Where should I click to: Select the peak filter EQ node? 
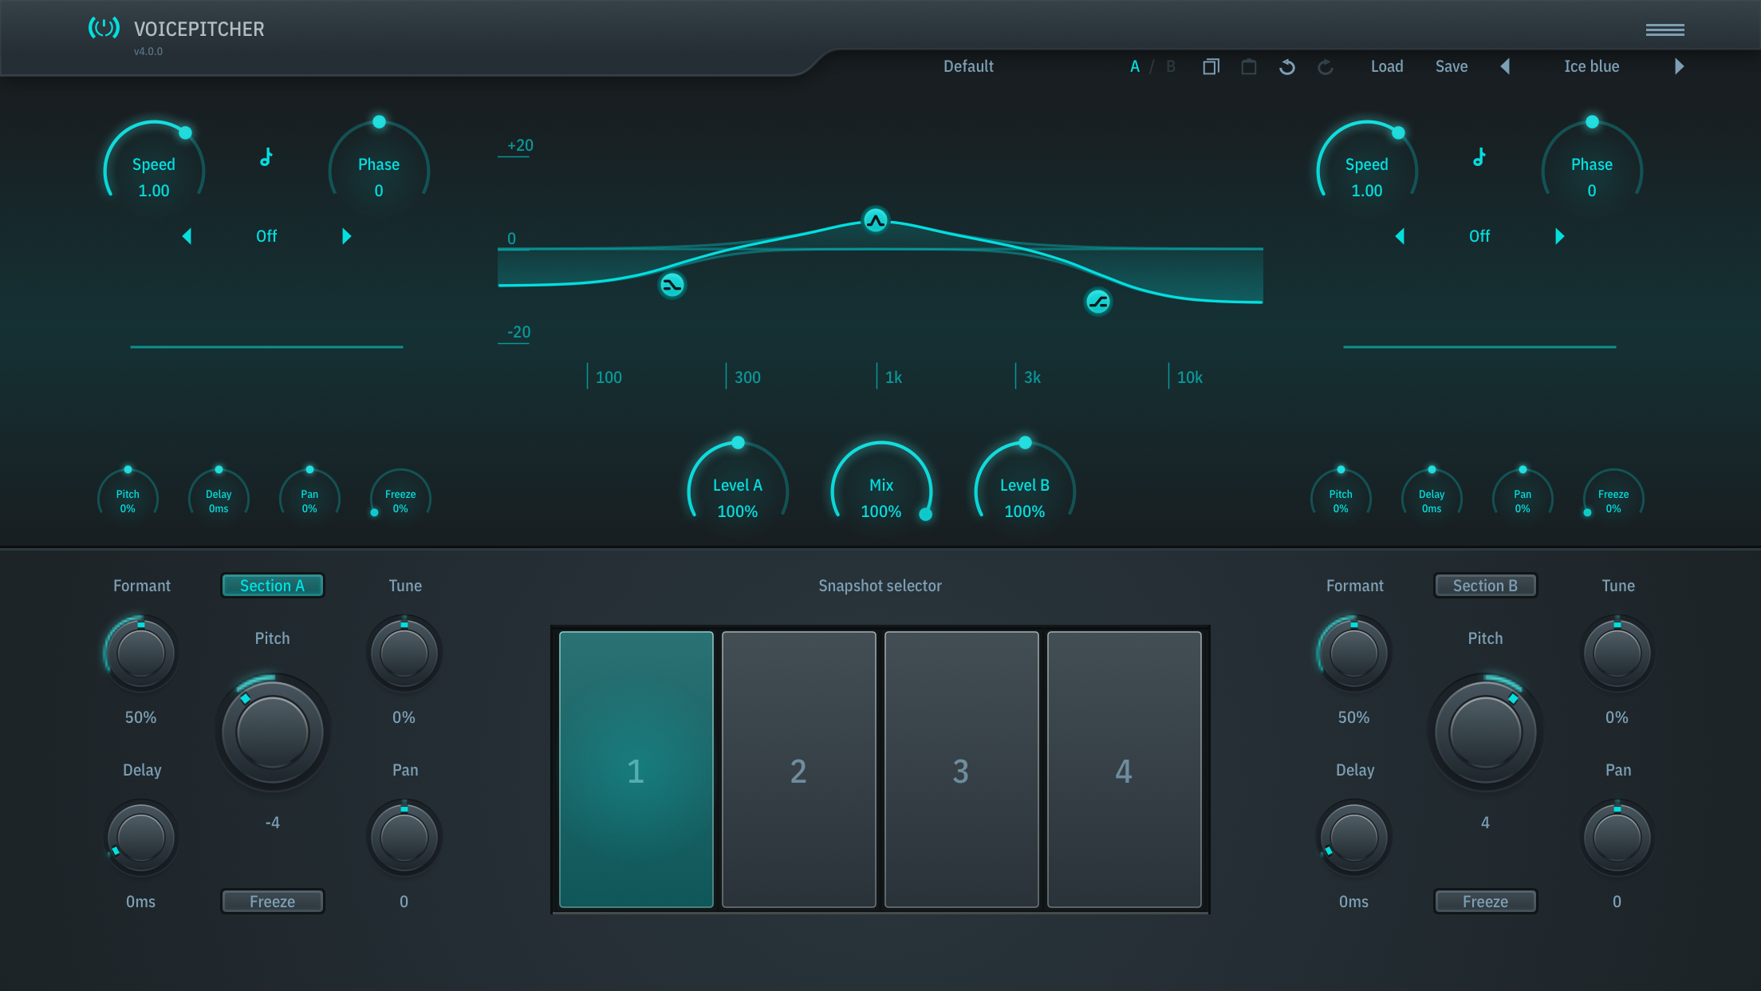(x=876, y=220)
